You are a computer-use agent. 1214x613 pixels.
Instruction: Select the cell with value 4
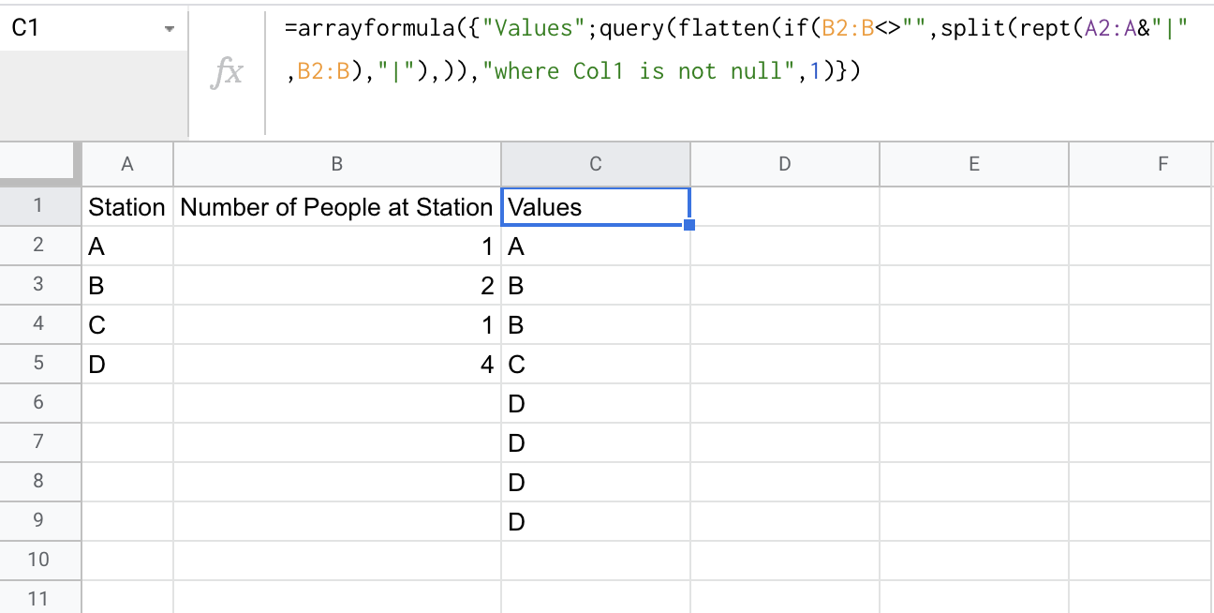pos(337,364)
